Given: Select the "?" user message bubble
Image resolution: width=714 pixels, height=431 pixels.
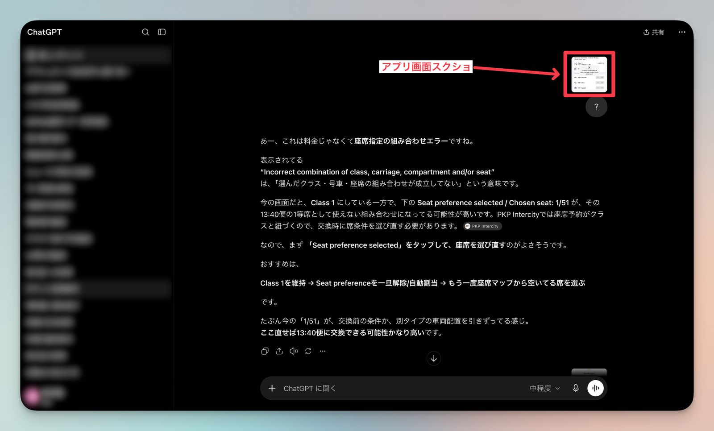Looking at the screenshot, I should (596, 107).
